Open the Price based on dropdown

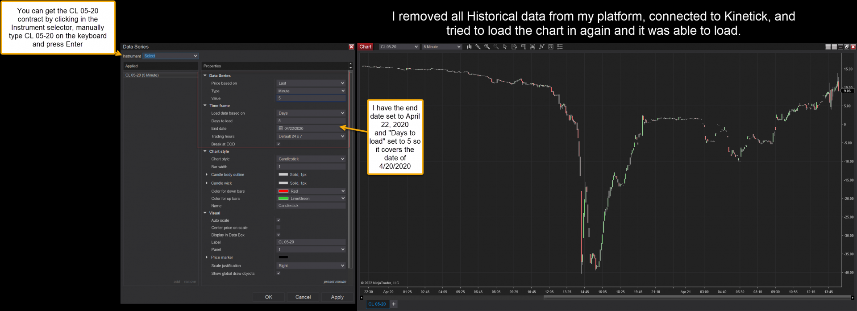pos(311,83)
